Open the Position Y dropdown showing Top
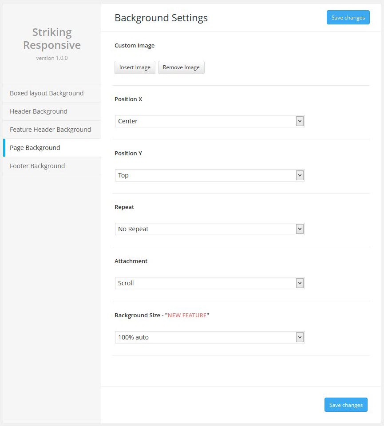Viewport: 384px width, 426px height. pyautogui.click(x=205, y=175)
